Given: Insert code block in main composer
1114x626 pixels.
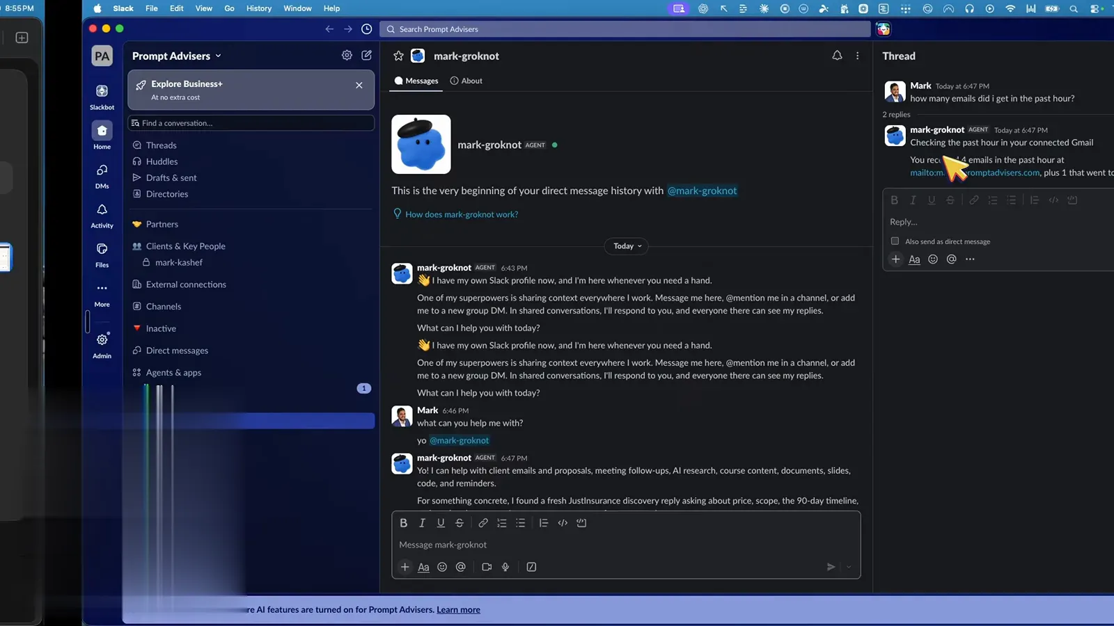Looking at the screenshot, I should coord(581,523).
